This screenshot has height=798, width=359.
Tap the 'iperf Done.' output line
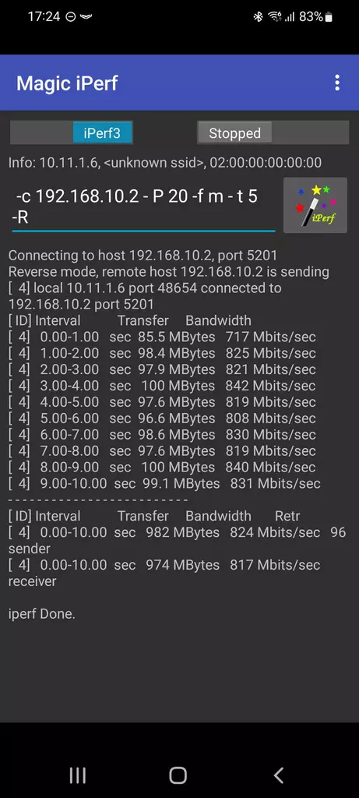pyautogui.click(x=42, y=614)
